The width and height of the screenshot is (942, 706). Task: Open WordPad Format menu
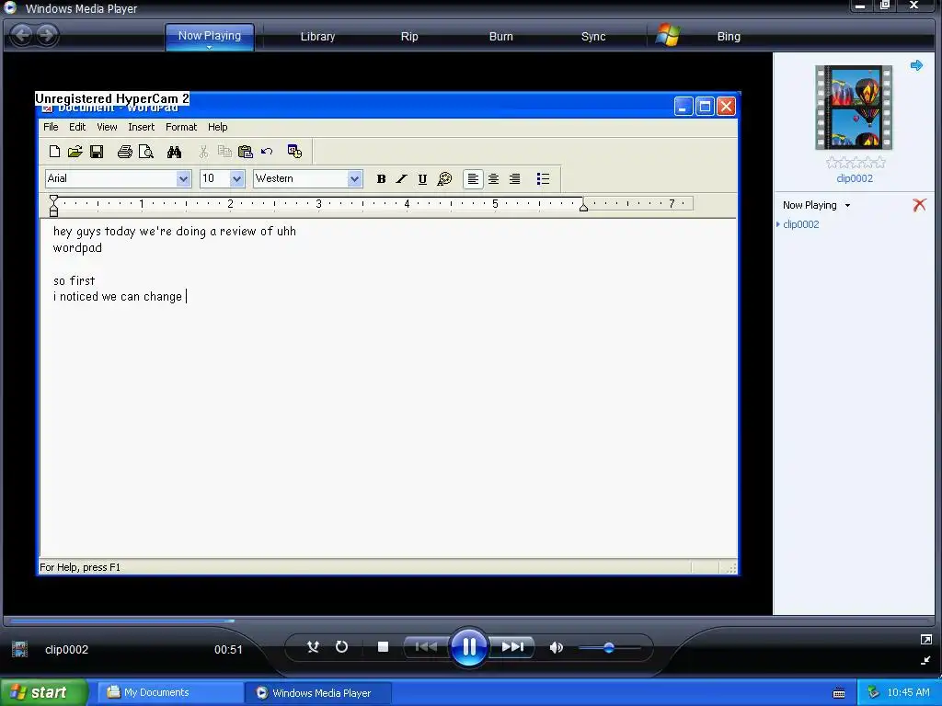[181, 127]
